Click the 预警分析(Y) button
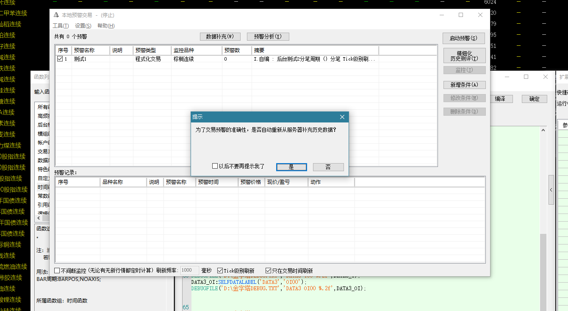 268,36
